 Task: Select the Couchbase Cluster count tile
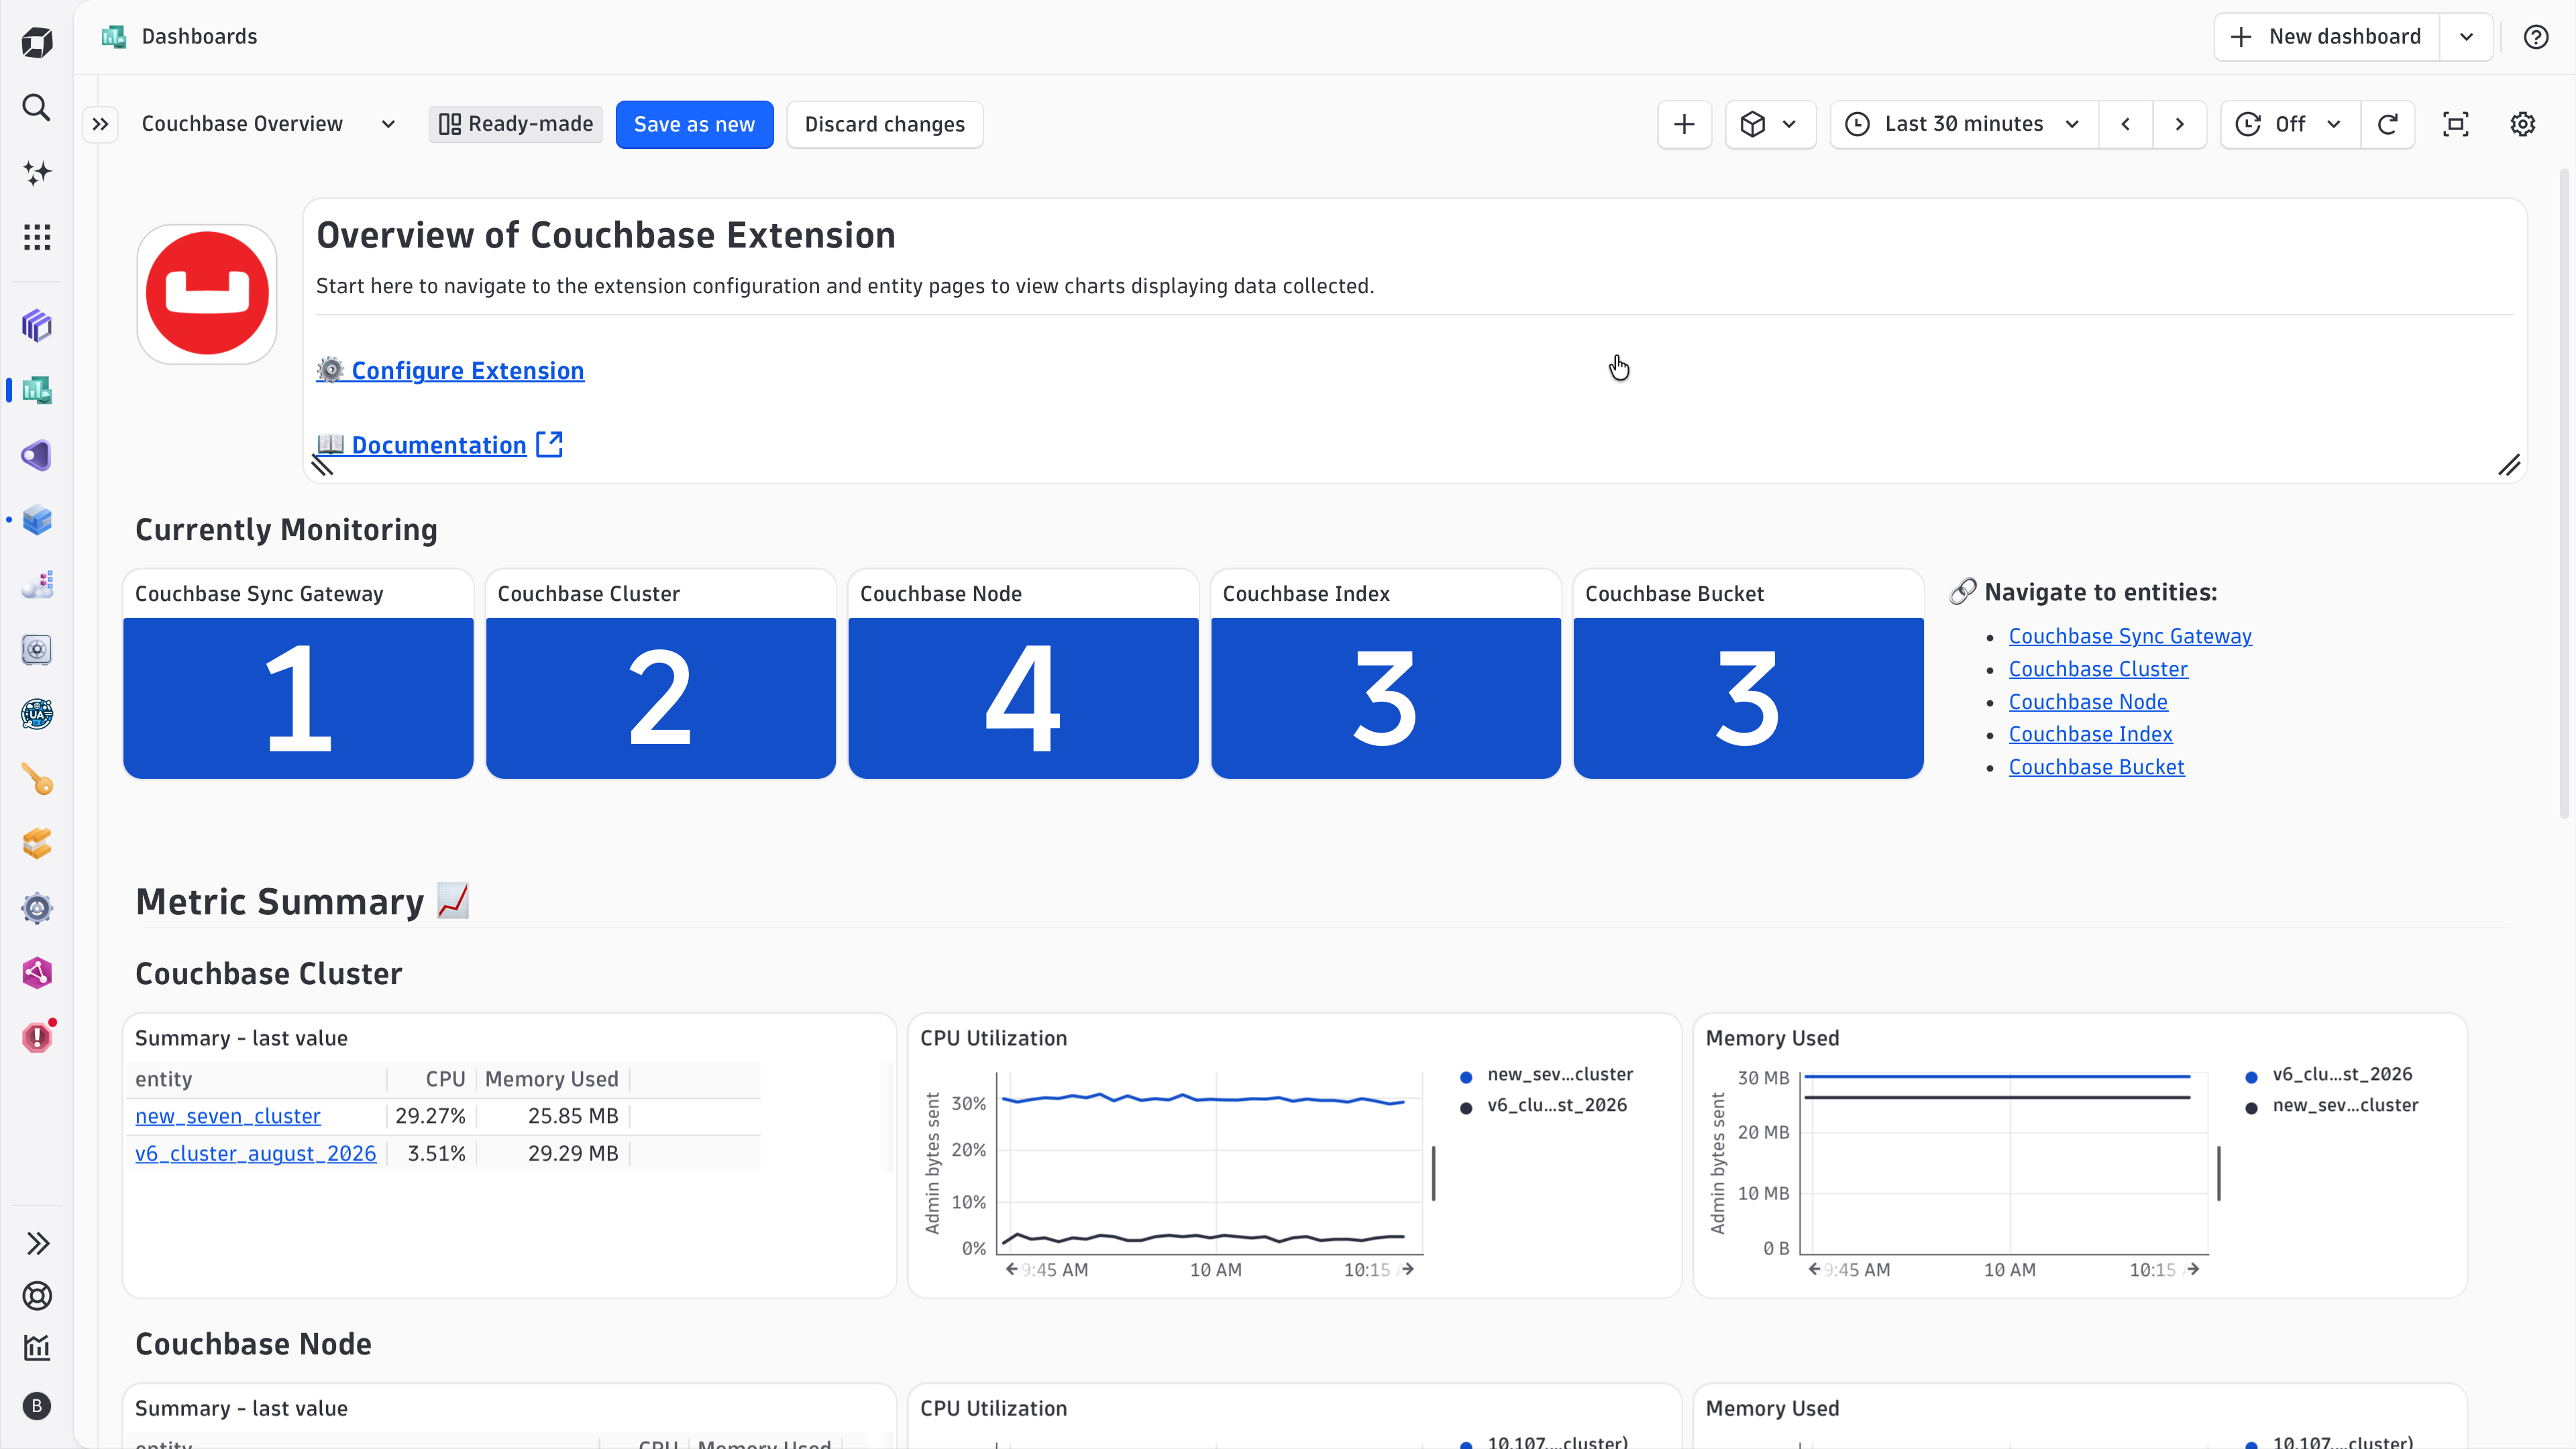tap(661, 674)
